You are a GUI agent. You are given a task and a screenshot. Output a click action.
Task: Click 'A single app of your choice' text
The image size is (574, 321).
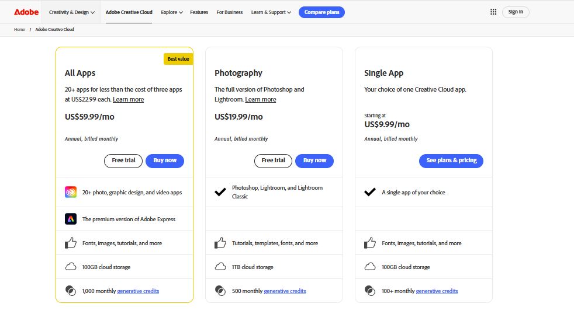coord(413,192)
